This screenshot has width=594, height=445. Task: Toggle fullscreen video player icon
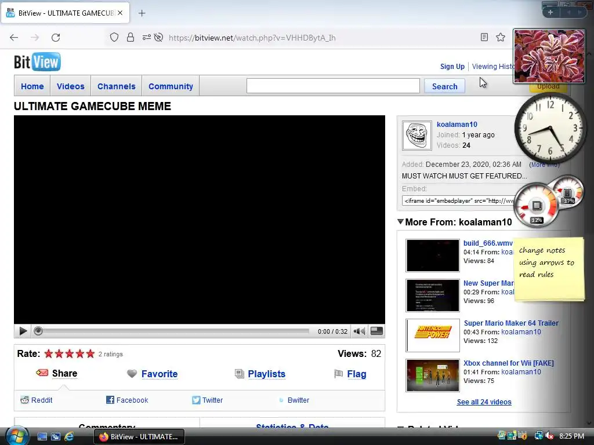click(x=376, y=331)
